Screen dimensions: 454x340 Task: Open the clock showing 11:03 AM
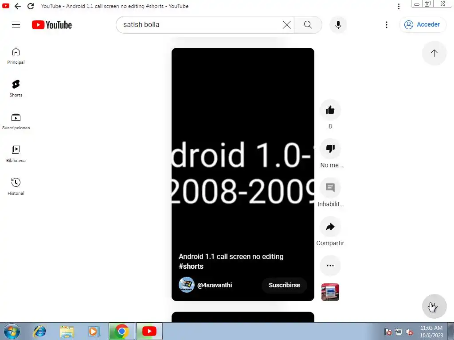[431, 332]
